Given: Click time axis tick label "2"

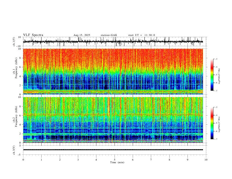Looking at the screenshot, I should (x=60, y=160).
